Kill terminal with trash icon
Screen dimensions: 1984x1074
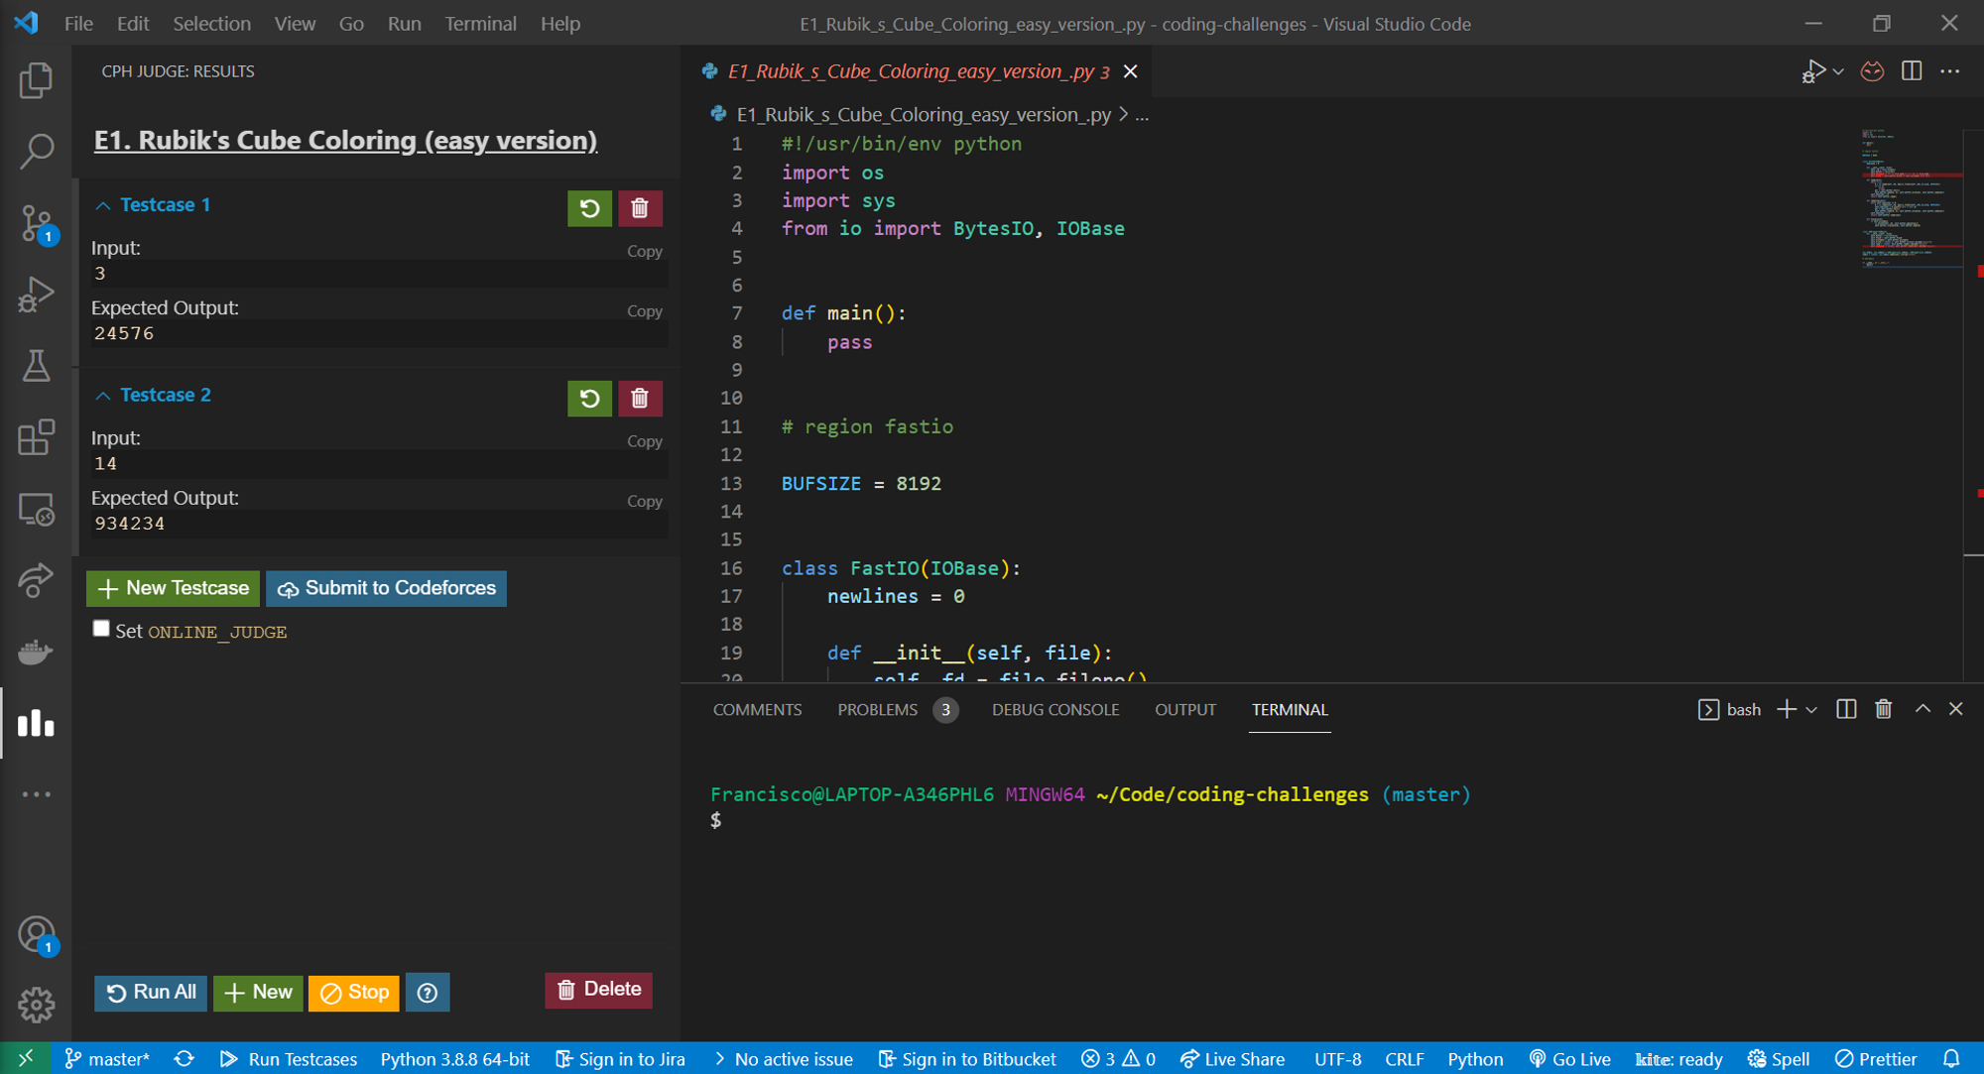point(1883,709)
